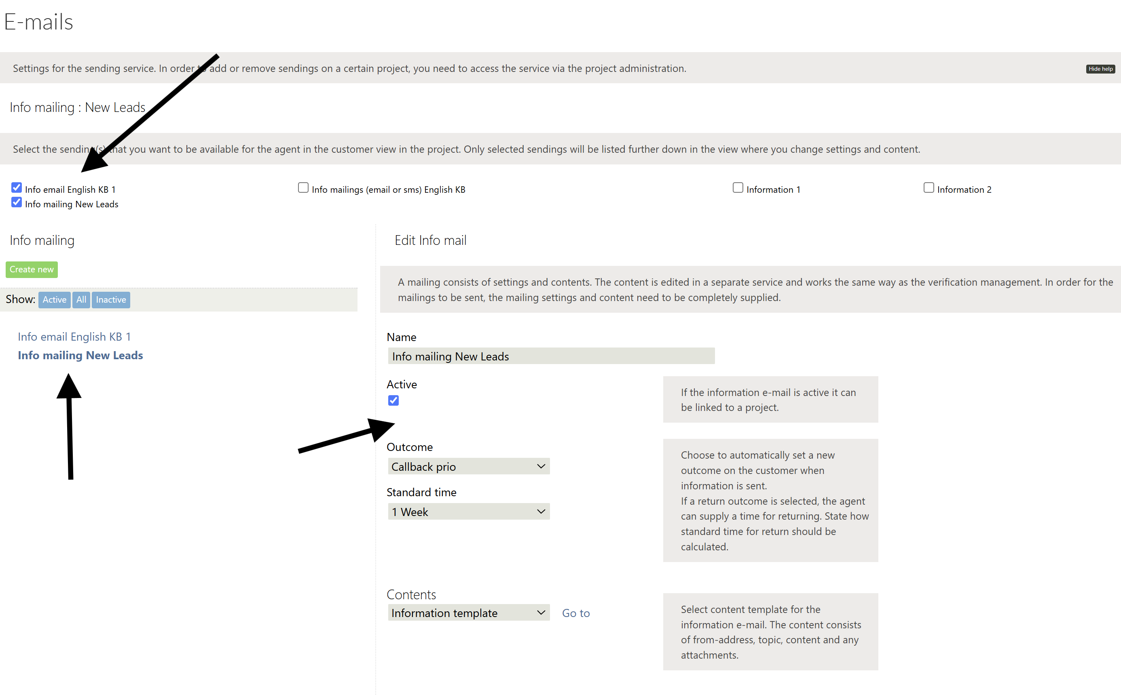This screenshot has height=695, width=1121.
Task: Show Inactive mailings filter
Action: coord(111,300)
